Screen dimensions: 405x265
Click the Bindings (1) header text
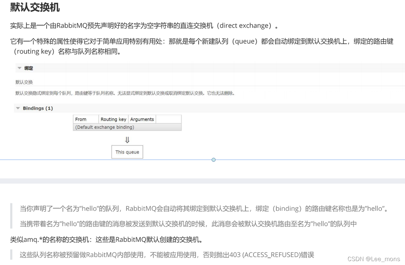click(38, 108)
